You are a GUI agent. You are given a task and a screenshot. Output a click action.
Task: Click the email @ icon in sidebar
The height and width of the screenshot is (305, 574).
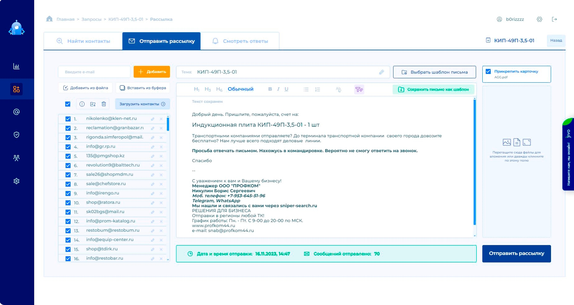coord(16,112)
